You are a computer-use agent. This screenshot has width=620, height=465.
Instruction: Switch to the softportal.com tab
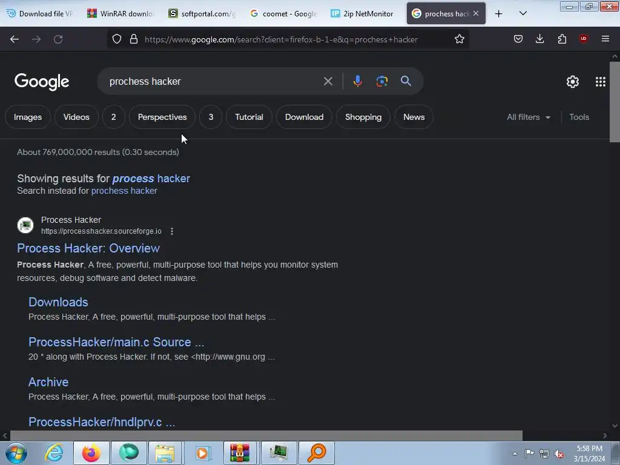tap(202, 14)
